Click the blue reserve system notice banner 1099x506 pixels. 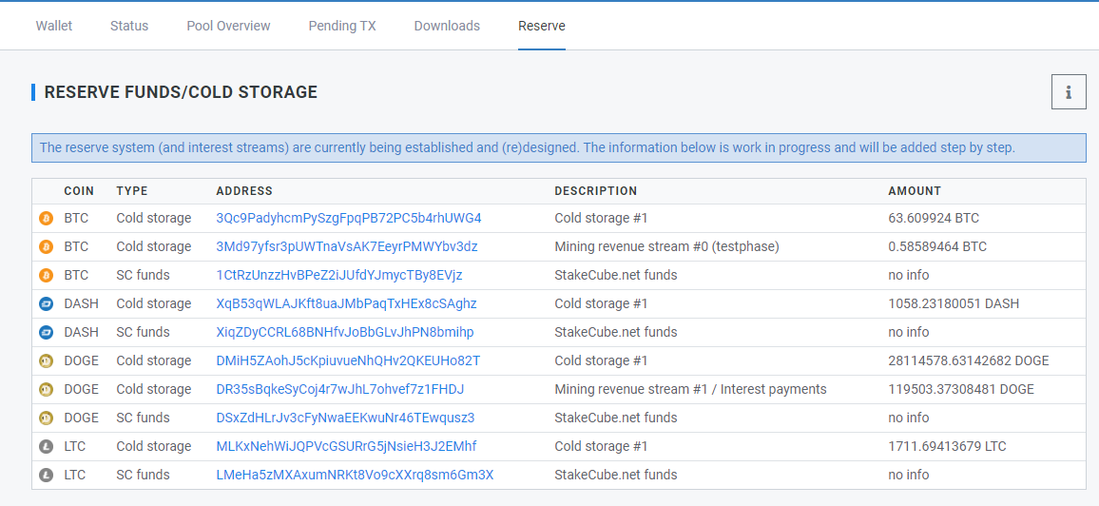coord(559,147)
